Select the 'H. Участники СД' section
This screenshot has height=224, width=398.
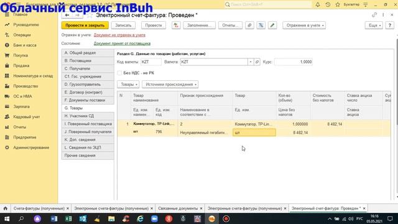88,116
